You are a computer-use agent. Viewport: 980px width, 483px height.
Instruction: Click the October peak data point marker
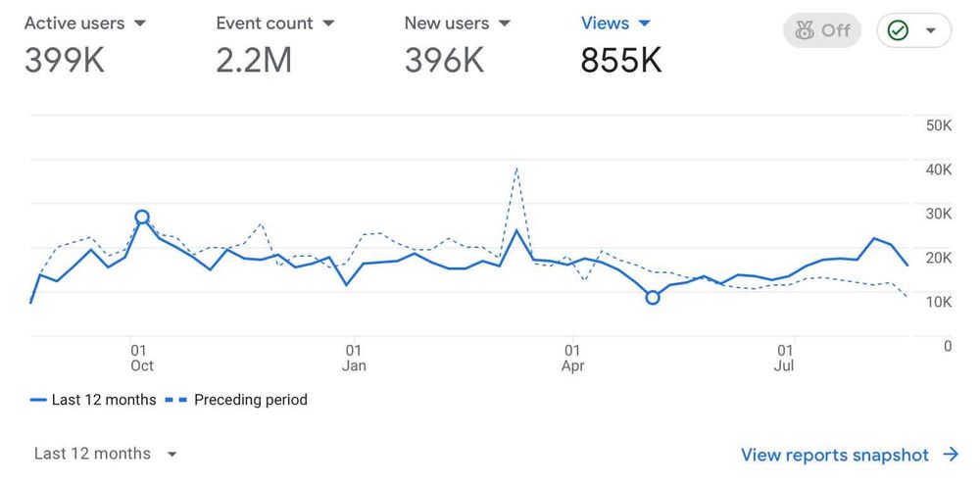(x=142, y=217)
